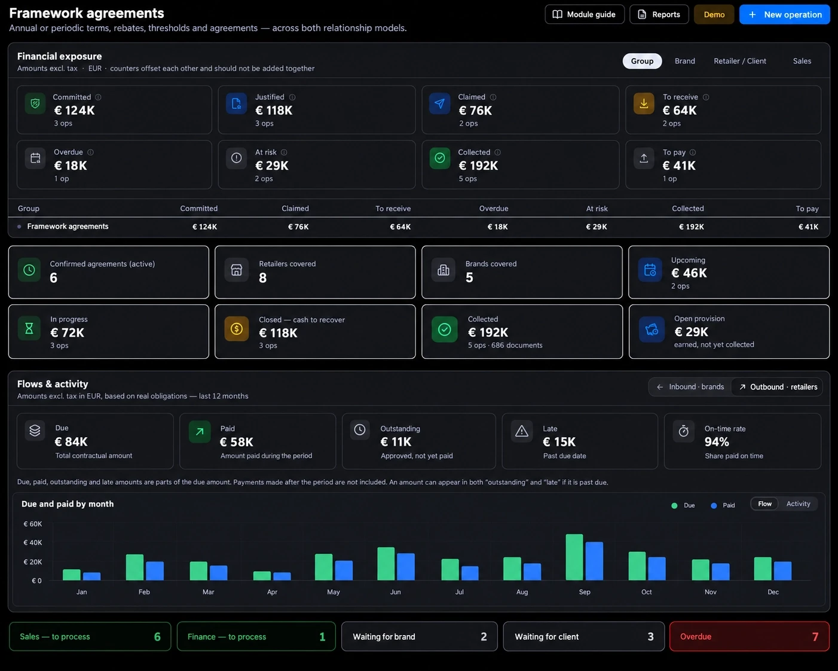The image size is (838, 671).
Task: Select the Group exposure view
Action: pos(642,61)
